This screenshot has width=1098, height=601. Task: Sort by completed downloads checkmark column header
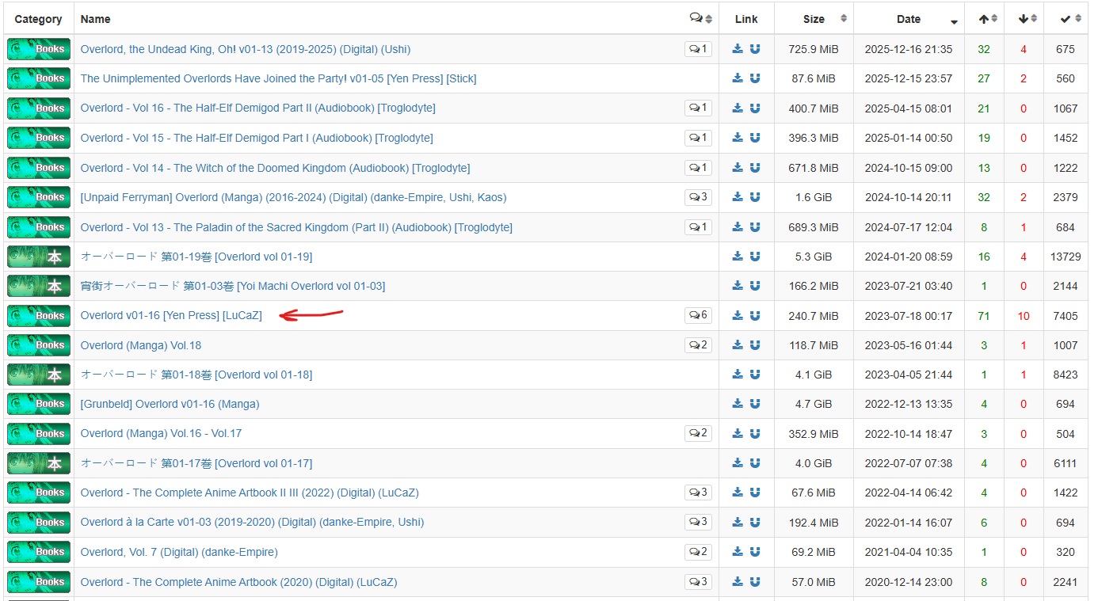[x=1066, y=19]
